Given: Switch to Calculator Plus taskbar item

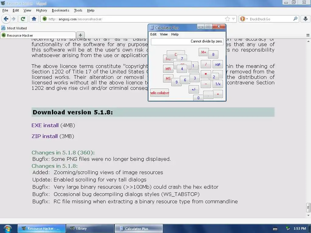Looking at the screenshot, I should tap(138, 228).
